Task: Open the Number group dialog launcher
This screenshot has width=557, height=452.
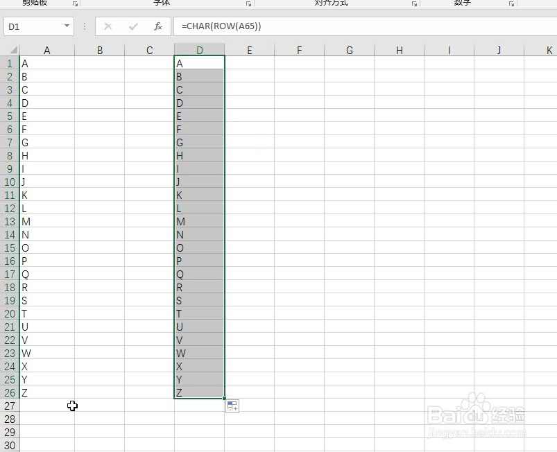Action: click(x=511, y=3)
